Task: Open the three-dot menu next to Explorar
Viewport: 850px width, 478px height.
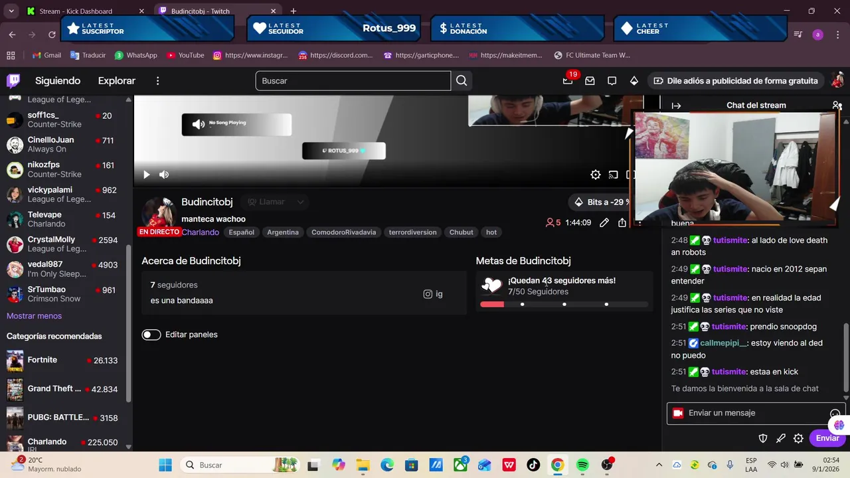Action: pyautogui.click(x=157, y=81)
